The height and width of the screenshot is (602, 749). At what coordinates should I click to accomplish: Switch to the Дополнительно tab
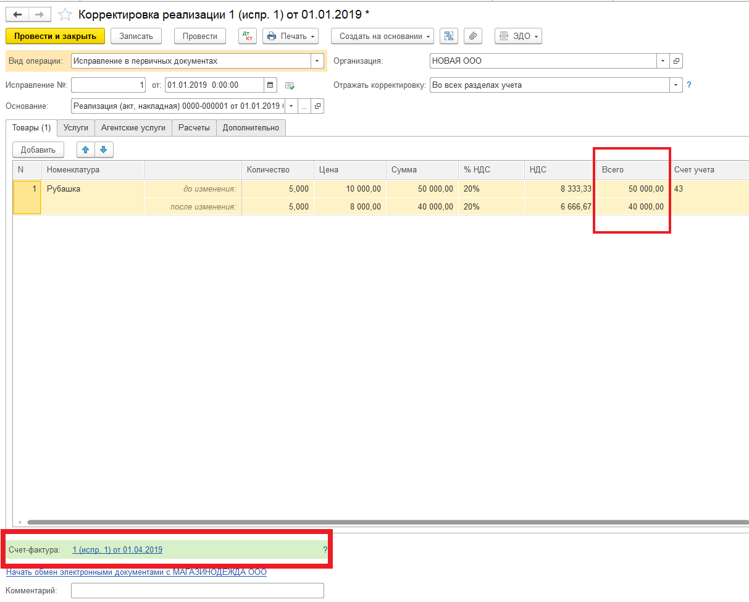pyautogui.click(x=251, y=128)
